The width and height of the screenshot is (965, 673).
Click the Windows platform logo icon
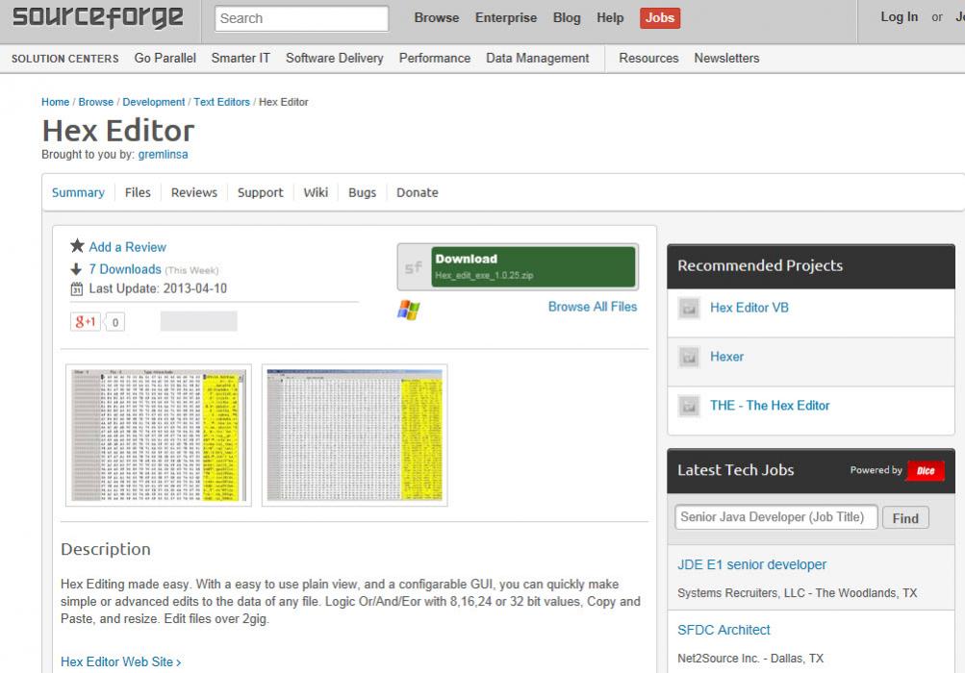click(409, 310)
